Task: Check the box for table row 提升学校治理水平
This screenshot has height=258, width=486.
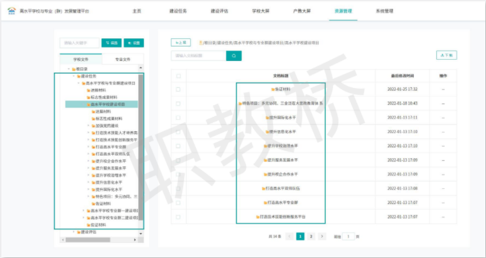Action: [x=178, y=146]
